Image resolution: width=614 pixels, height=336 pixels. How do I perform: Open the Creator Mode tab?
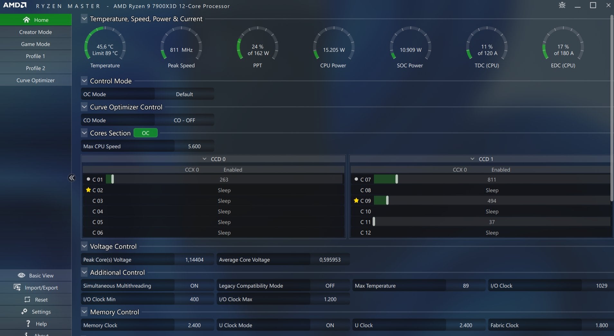tap(36, 32)
